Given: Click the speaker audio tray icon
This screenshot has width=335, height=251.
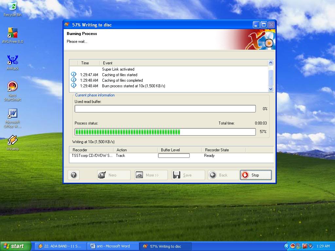Looking at the screenshot, I should click(x=310, y=246).
